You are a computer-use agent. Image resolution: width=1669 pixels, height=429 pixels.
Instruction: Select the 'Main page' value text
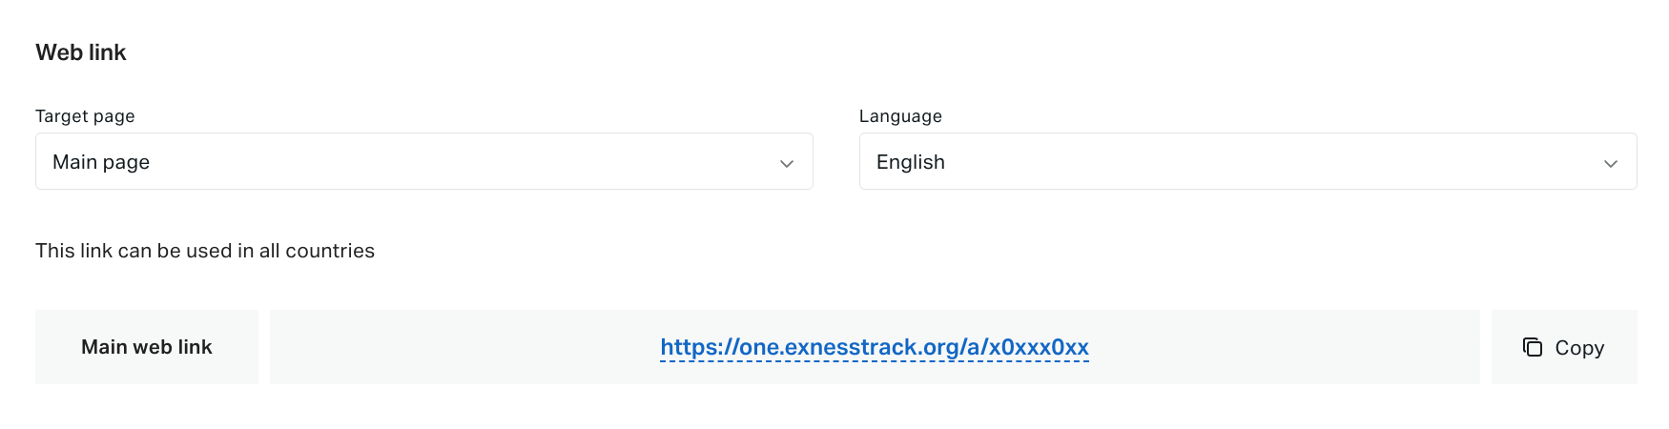[x=101, y=162]
